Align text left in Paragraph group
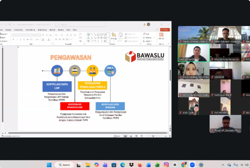Image resolution: width=250 pixels, height=168 pixels. coord(56,39)
